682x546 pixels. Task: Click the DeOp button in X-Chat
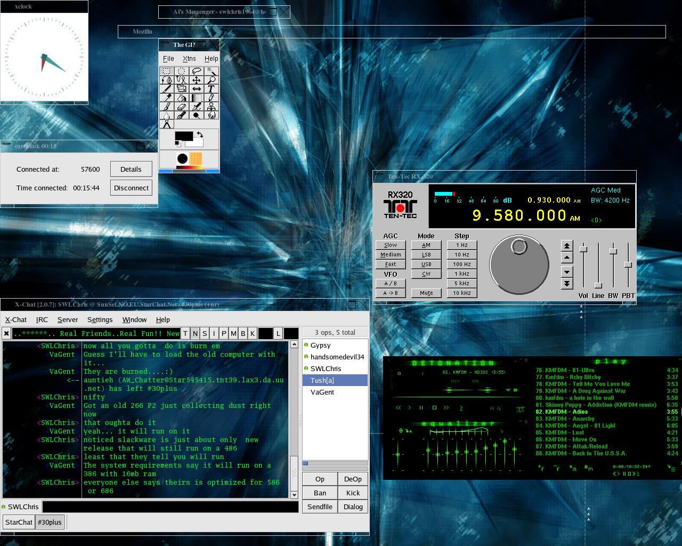[353, 479]
